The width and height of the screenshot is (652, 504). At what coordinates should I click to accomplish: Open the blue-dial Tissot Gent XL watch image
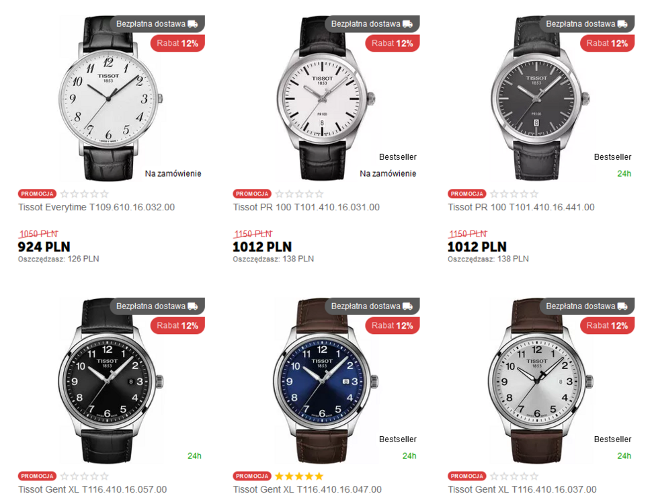tap(325, 381)
